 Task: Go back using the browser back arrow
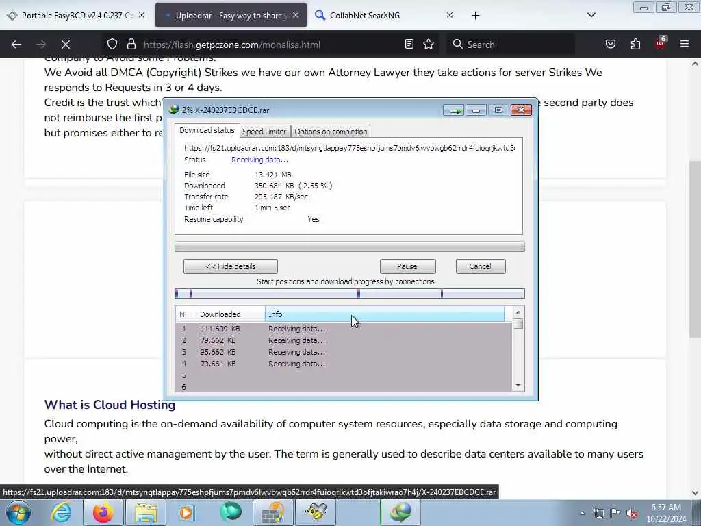tap(16, 45)
